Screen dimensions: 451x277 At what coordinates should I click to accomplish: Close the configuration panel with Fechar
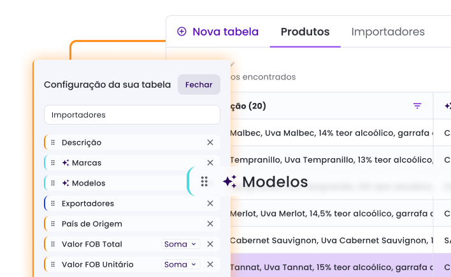tap(199, 84)
